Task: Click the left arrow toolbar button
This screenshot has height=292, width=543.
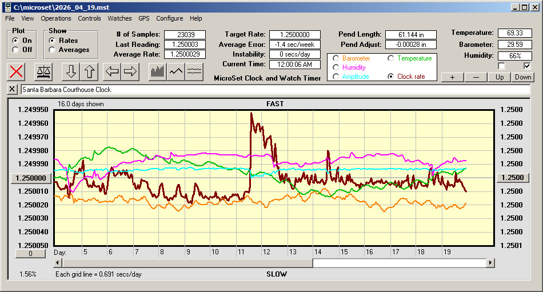Action: (x=113, y=71)
